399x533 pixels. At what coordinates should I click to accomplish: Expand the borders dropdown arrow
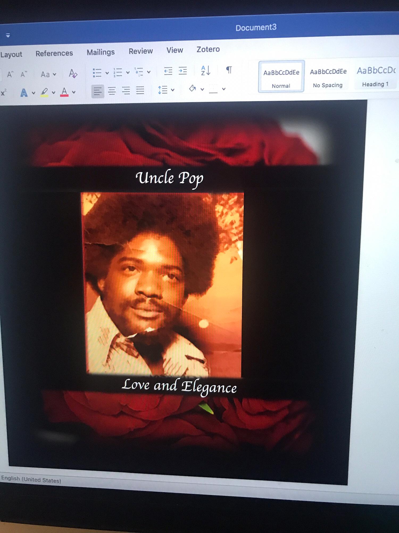click(224, 89)
